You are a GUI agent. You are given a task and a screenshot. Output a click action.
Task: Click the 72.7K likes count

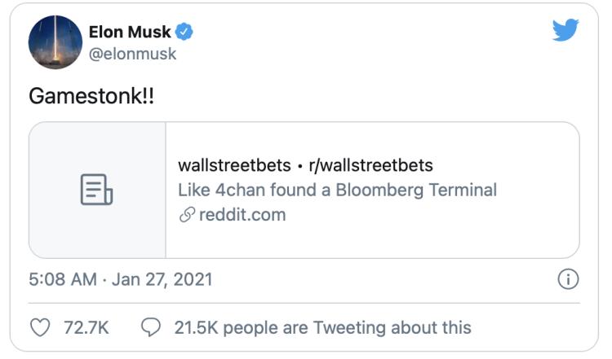[x=86, y=327]
